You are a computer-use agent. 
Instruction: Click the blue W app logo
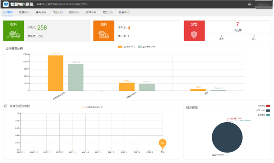pyautogui.click(x=6, y=4)
